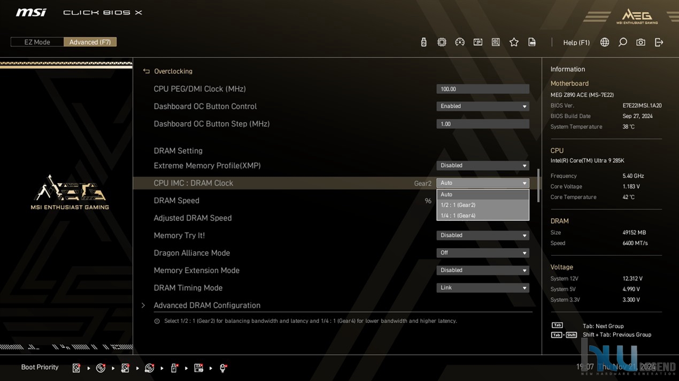Click the Tab: Next Group hint
Screen dimensions: 679x381
pos(603,326)
